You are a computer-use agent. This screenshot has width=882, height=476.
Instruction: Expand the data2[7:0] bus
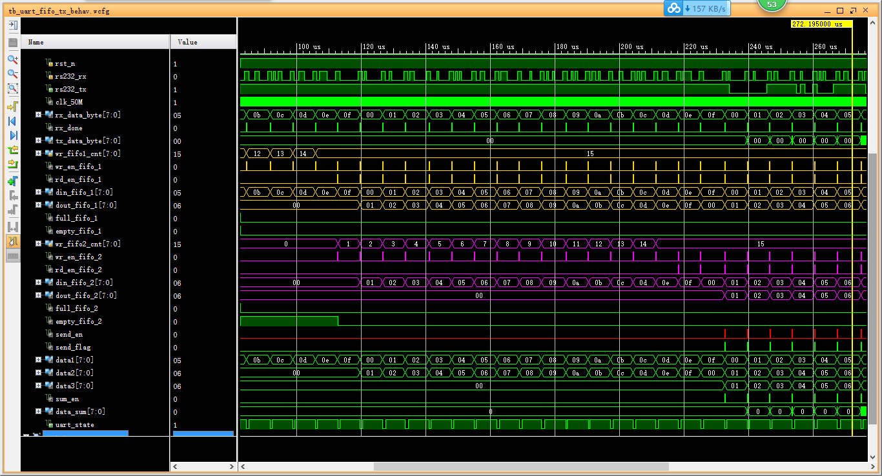click(x=38, y=373)
